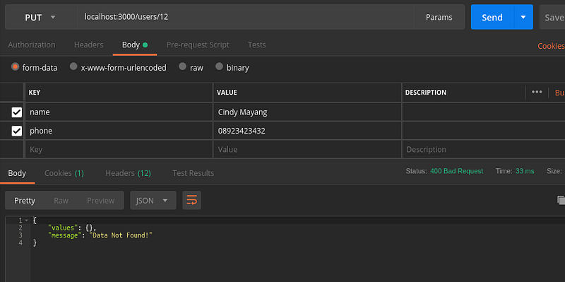
Task: Click the empty Key input placeholder
Action: click(x=119, y=149)
